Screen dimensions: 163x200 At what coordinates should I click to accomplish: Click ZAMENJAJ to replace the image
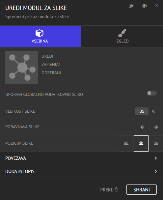51,64
